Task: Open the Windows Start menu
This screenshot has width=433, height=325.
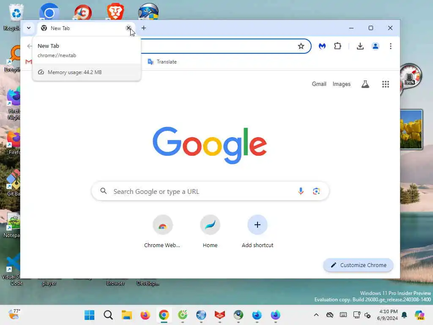Action: (90, 315)
